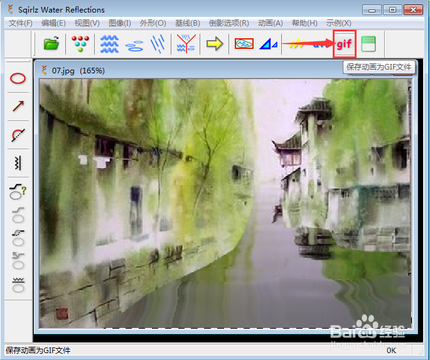Open the 动画(A) menu
Image resolution: width=430 pixels, height=360 pixels.
pyautogui.click(x=271, y=23)
